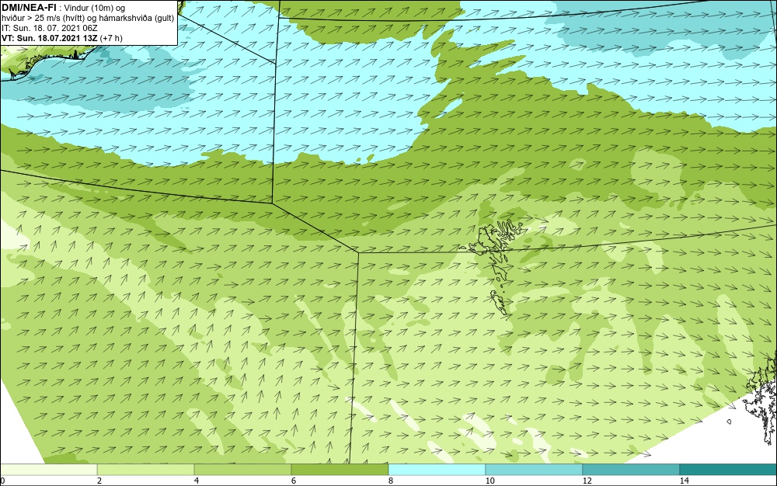The width and height of the screenshot is (777, 486).
Task: Click the palest 0–2 m/s legend color segment
Action: click(48, 470)
